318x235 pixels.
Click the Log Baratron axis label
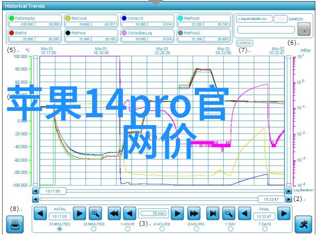click(x=303, y=190)
